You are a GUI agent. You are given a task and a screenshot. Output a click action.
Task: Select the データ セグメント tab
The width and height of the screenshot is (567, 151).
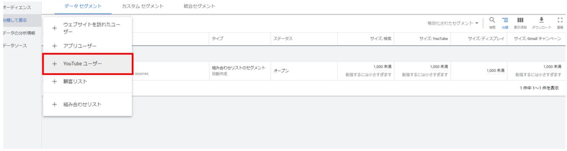point(83,7)
